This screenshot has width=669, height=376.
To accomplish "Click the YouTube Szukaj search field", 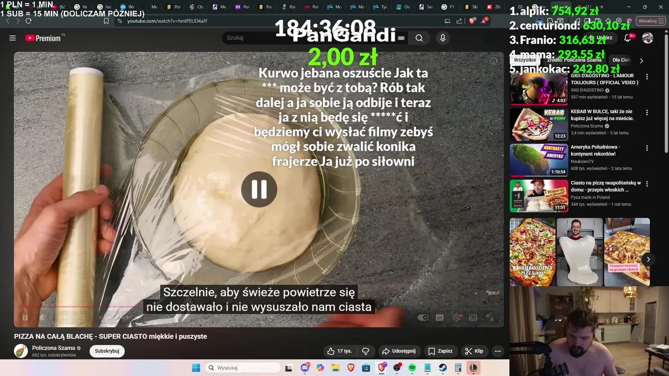I will click(x=314, y=38).
